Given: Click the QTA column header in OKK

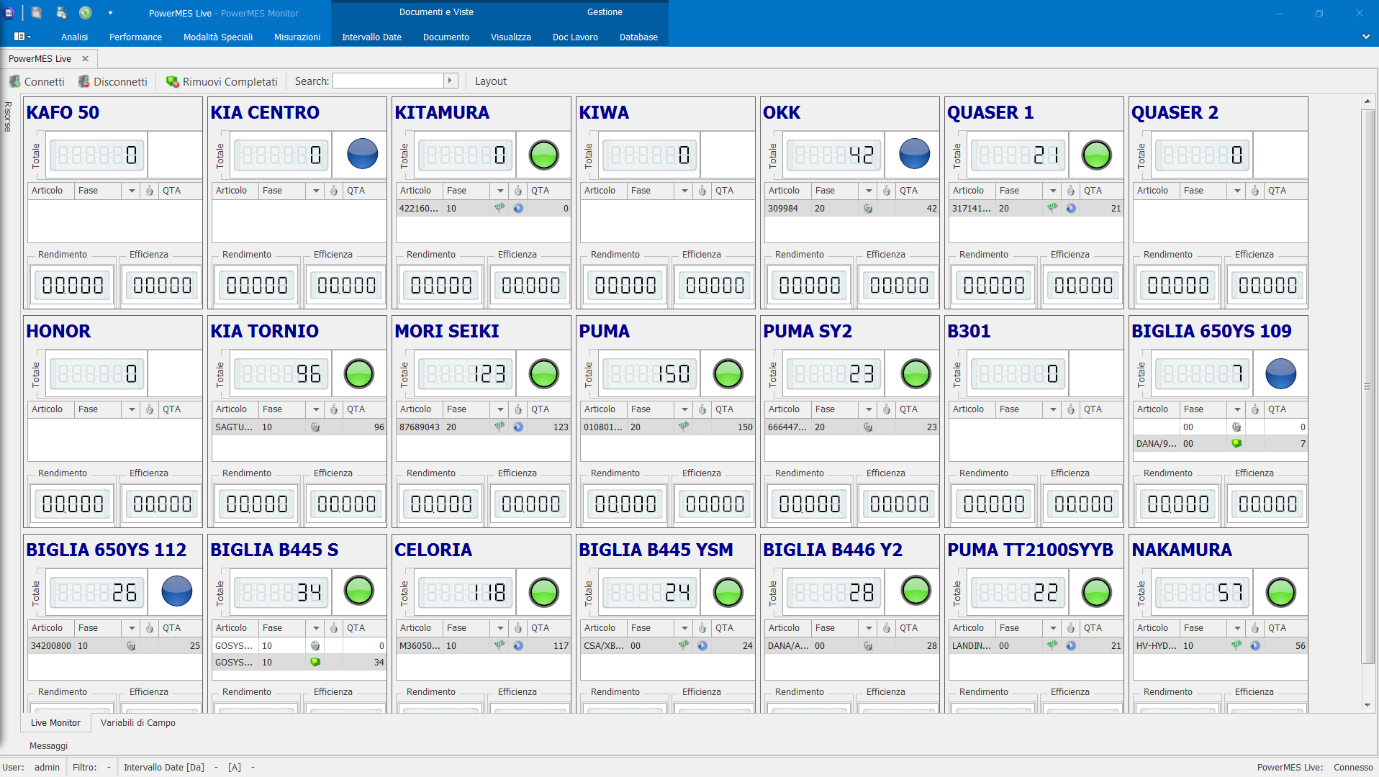Looking at the screenshot, I should pyautogui.click(x=917, y=191).
